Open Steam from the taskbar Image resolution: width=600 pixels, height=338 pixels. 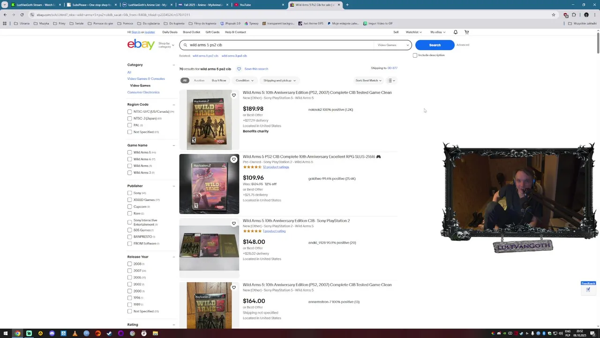(x=109, y=333)
